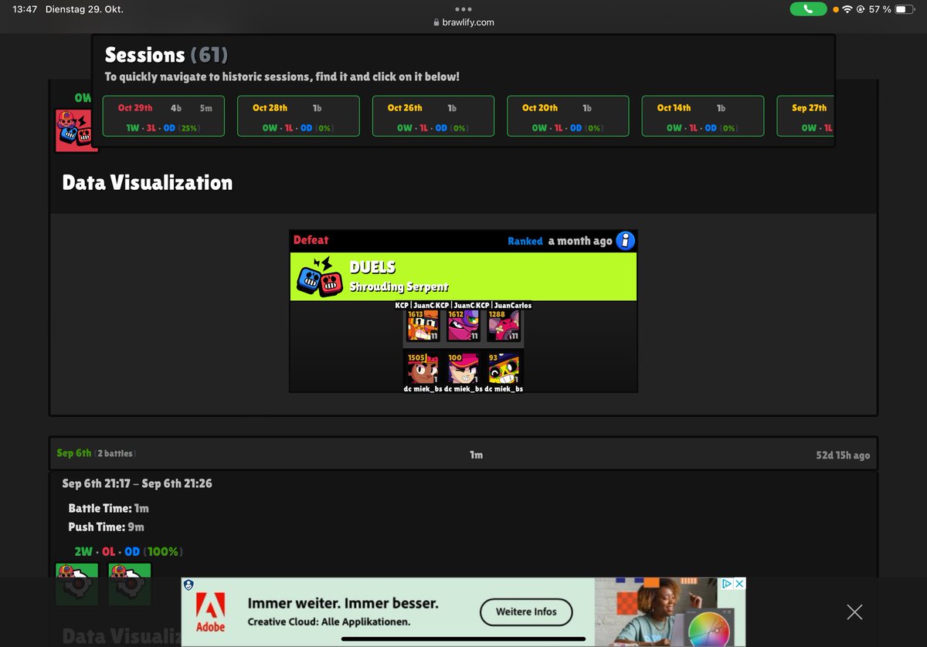Collapse the Sep 6th session header

[x=463, y=454]
